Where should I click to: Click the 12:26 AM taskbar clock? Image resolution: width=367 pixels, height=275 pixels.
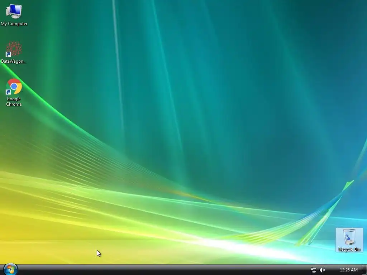tap(348, 270)
